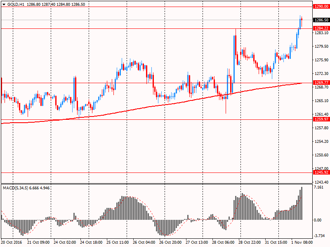Viewport: 330px width, 247px height.
Task: Select the 7.161 MACD scale value
Action: coord(318,187)
